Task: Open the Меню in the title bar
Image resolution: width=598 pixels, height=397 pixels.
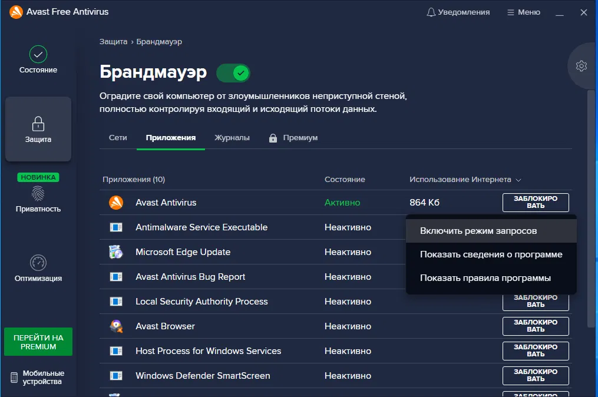Action: coord(523,12)
